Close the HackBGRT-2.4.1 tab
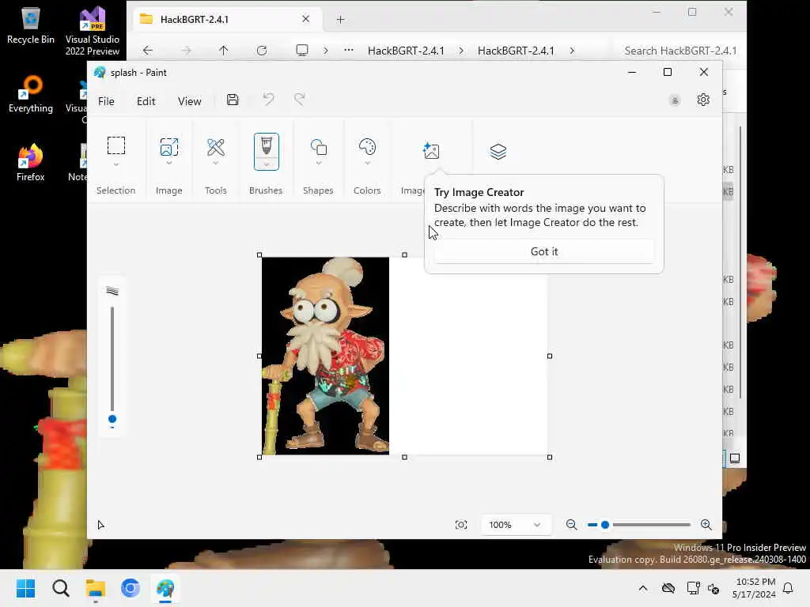Screen dimensions: 810x607 click(306, 19)
